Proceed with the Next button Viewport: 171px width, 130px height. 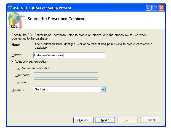tap(105, 120)
